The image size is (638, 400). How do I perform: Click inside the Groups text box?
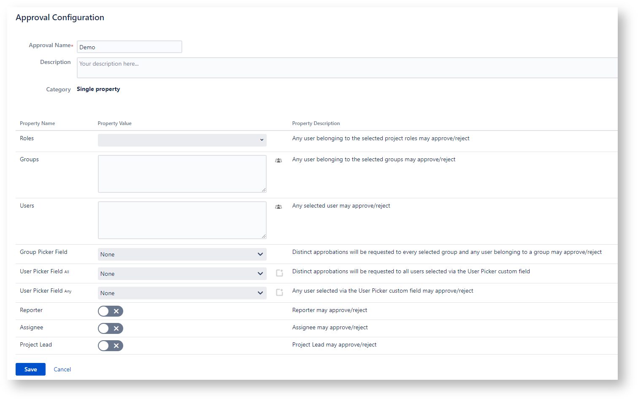[182, 173]
